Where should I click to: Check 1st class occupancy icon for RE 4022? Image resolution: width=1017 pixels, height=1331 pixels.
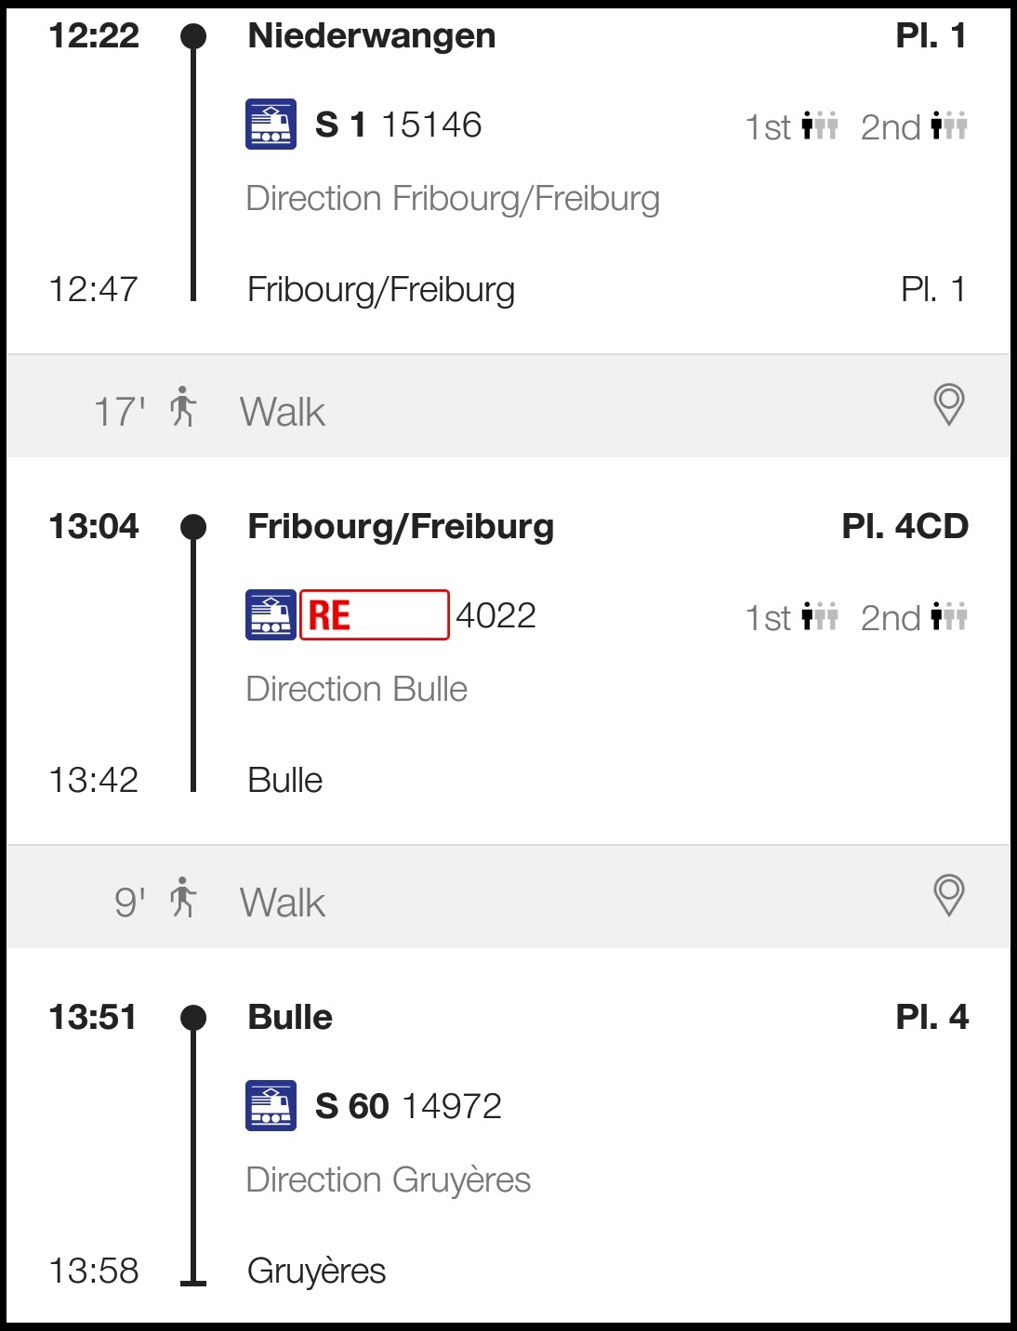tap(820, 616)
